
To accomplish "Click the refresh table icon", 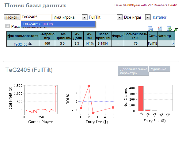I will (x=169, y=29).
